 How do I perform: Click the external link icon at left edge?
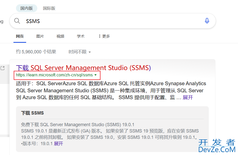click(3, 68)
